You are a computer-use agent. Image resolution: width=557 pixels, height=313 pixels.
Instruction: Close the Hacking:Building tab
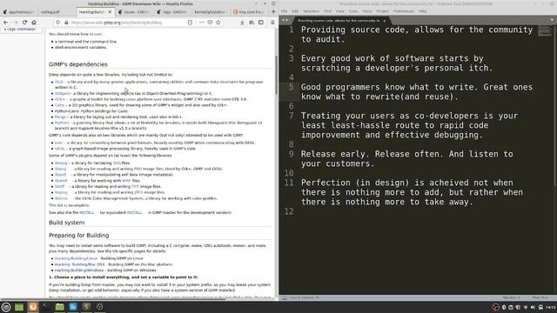[x=110, y=11]
